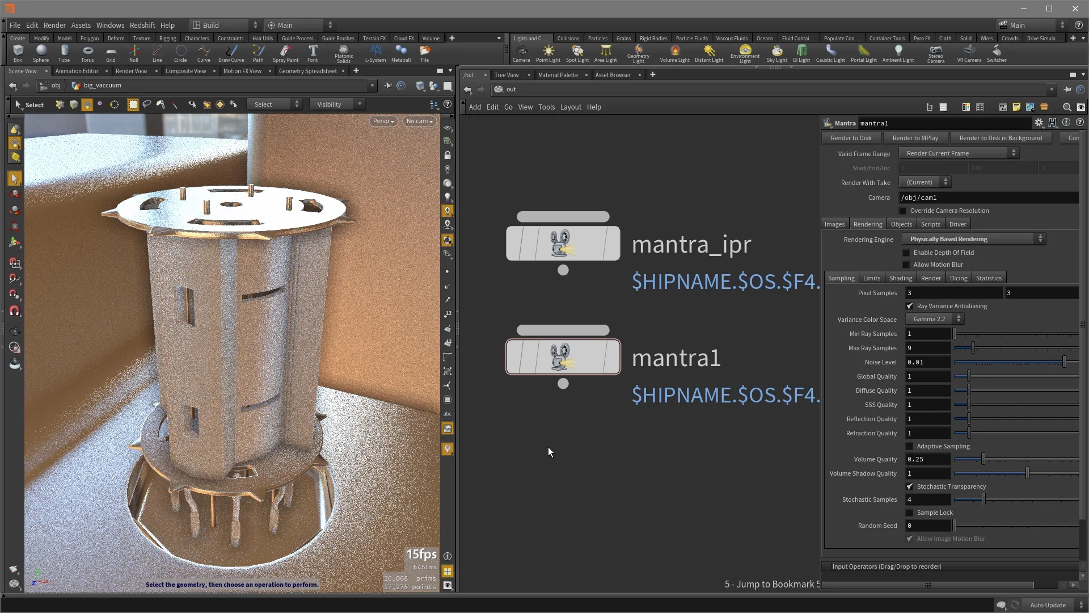The height and width of the screenshot is (613, 1089).
Task: Switch to the Limits tab
Action: (x=871, y=278)
